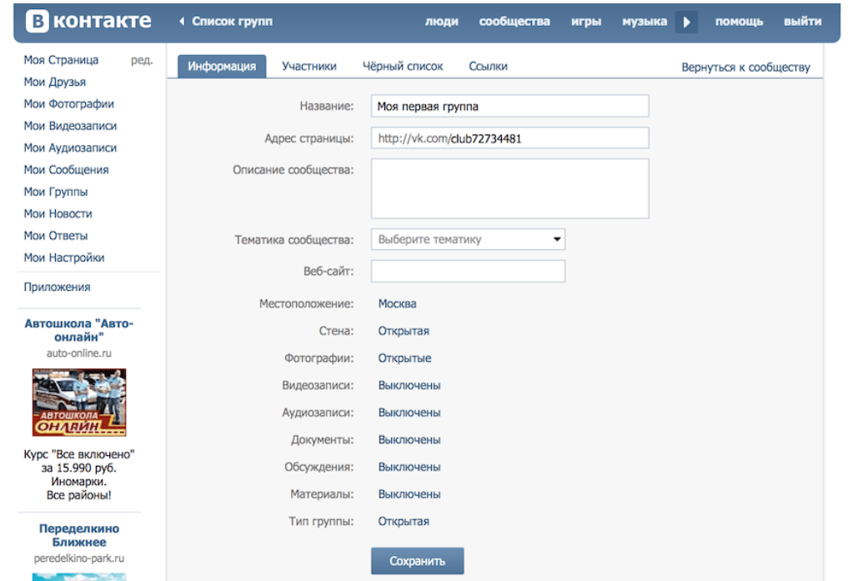Screen dimensions: 848x581
Task: Click the Переделкино Ближнее ad title
Action: coord(79,535)
